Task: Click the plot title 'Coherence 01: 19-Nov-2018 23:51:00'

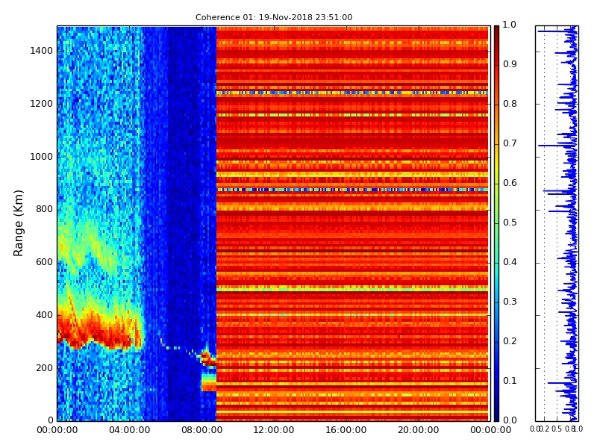Action: tap(274, 17)
